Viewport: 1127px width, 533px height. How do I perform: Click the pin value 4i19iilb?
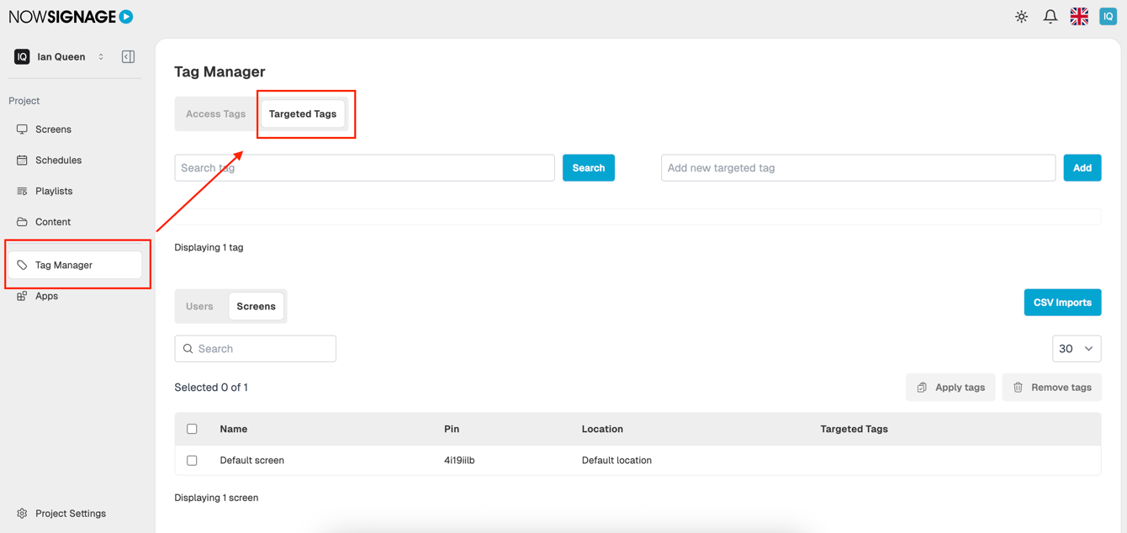pyautogui.click(x=459, y=461)
